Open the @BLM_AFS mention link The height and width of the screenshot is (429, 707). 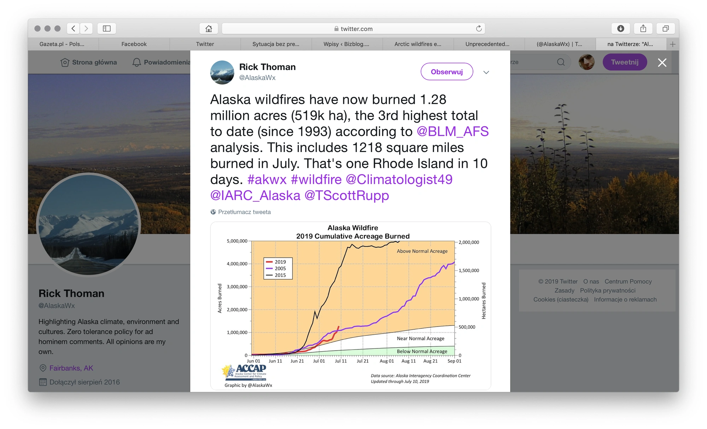coord(452,131)
